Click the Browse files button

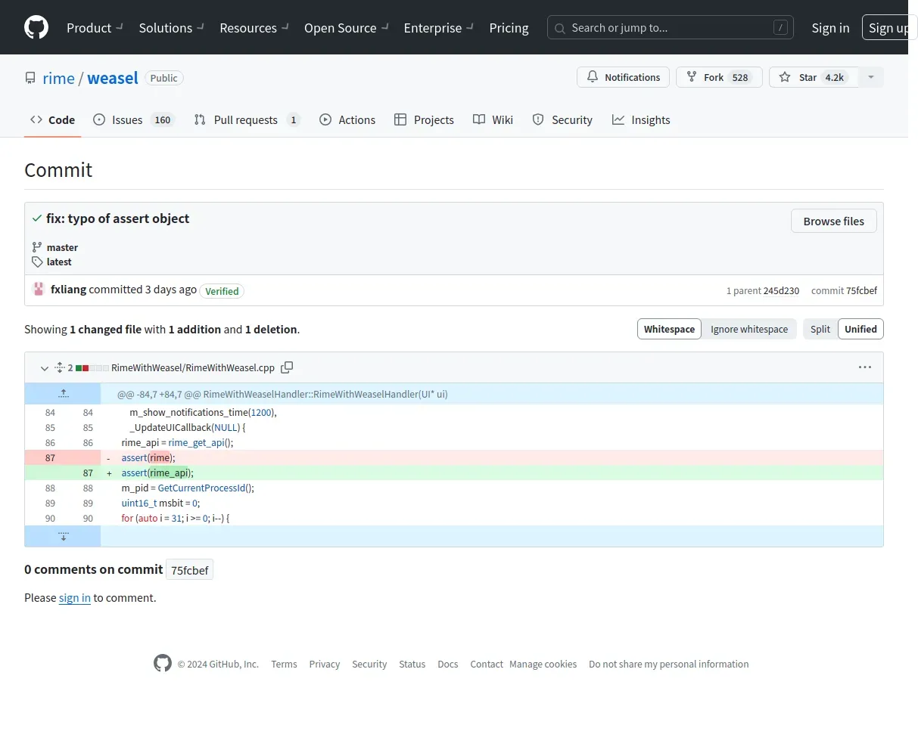pyautogui.click(x=833, y=221)
